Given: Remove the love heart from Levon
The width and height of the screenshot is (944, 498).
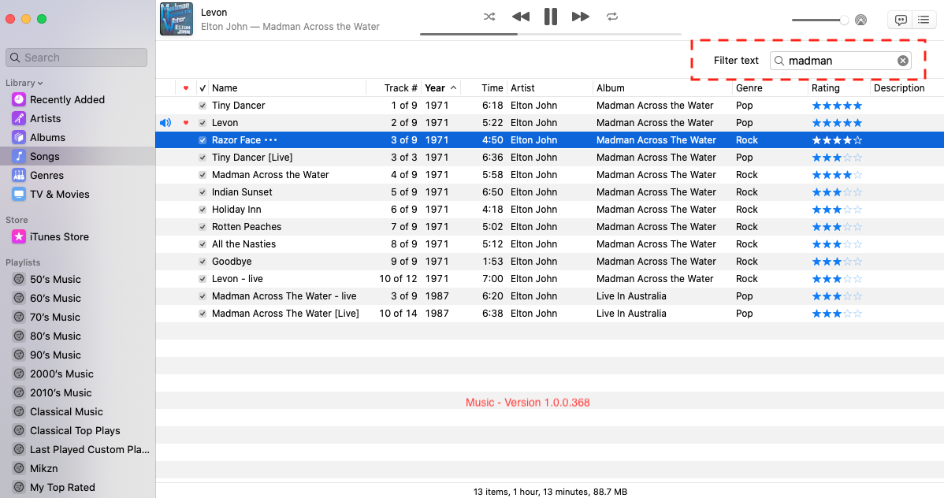Looking at the screenshot, I should (185, 123).
